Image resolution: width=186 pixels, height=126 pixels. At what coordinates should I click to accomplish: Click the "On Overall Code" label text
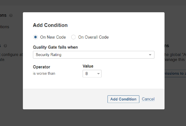[93, 37]
